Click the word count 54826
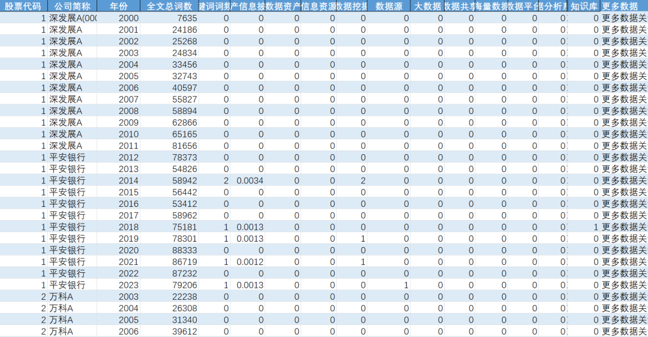Screen dimensions: 648x337 pyautogui.click(x=169, y=169)
